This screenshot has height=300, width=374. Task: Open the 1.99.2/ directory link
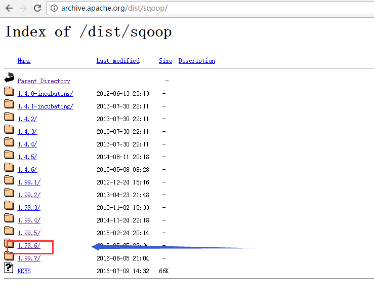coord(29,195)
